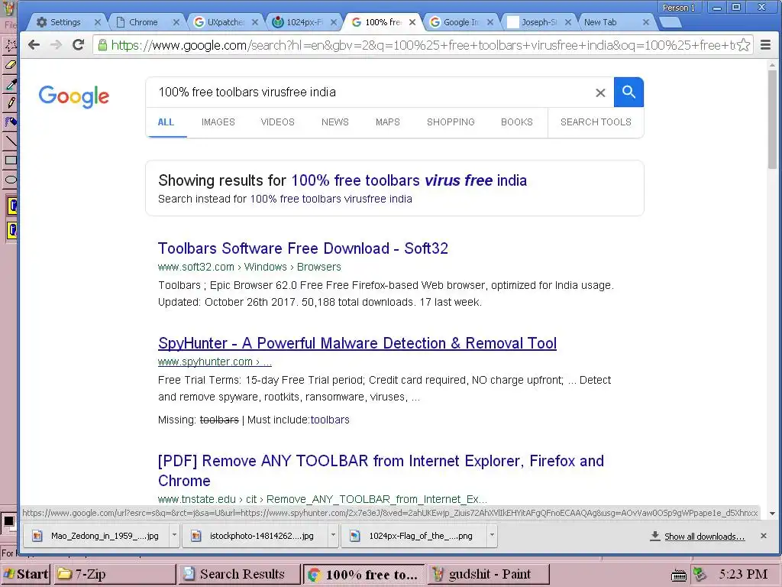
Task: Select the BOOKS search category
Action: [517, 122]
